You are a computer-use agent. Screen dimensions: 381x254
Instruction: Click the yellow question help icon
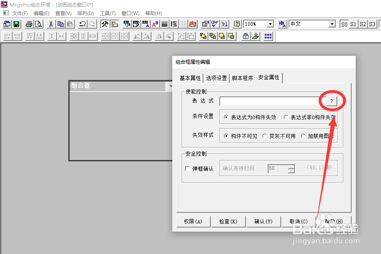[237, 24]
